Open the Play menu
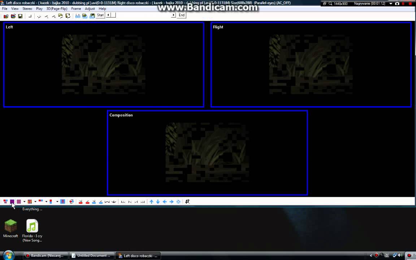Image resolution: width=416 pixels, height=260 pixels. 39,9
